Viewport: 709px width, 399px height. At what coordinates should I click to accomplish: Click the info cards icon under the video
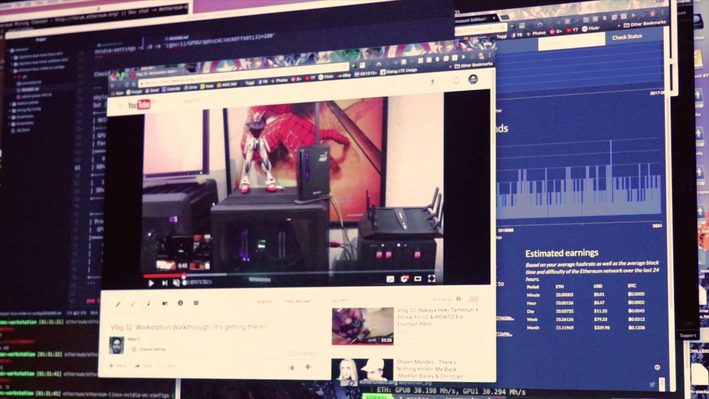(180, 303)
